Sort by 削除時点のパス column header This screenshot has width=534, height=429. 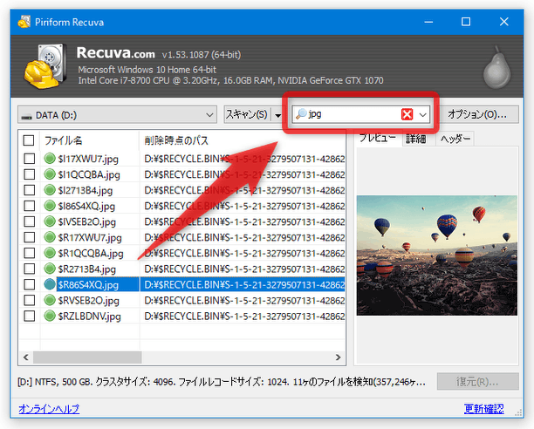click(243, 140)
